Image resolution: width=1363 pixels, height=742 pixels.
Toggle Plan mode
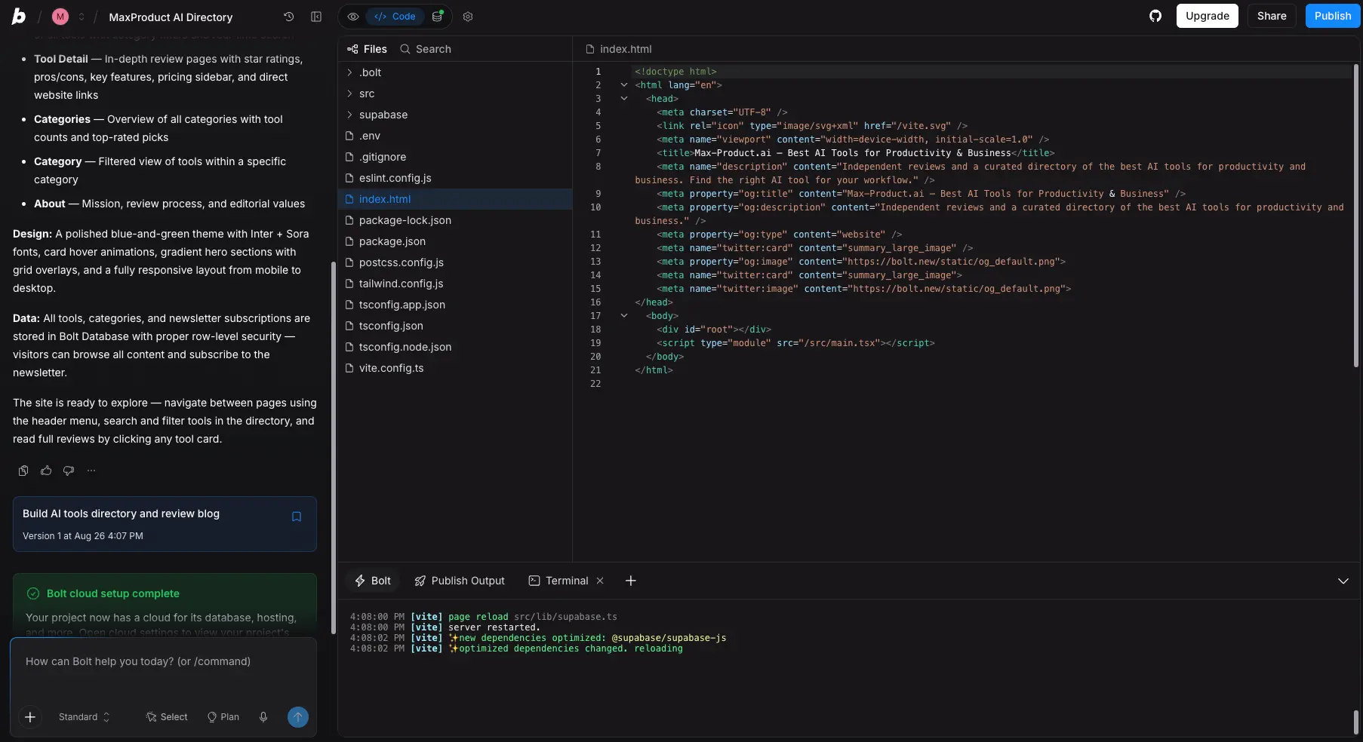pos(223,717)
